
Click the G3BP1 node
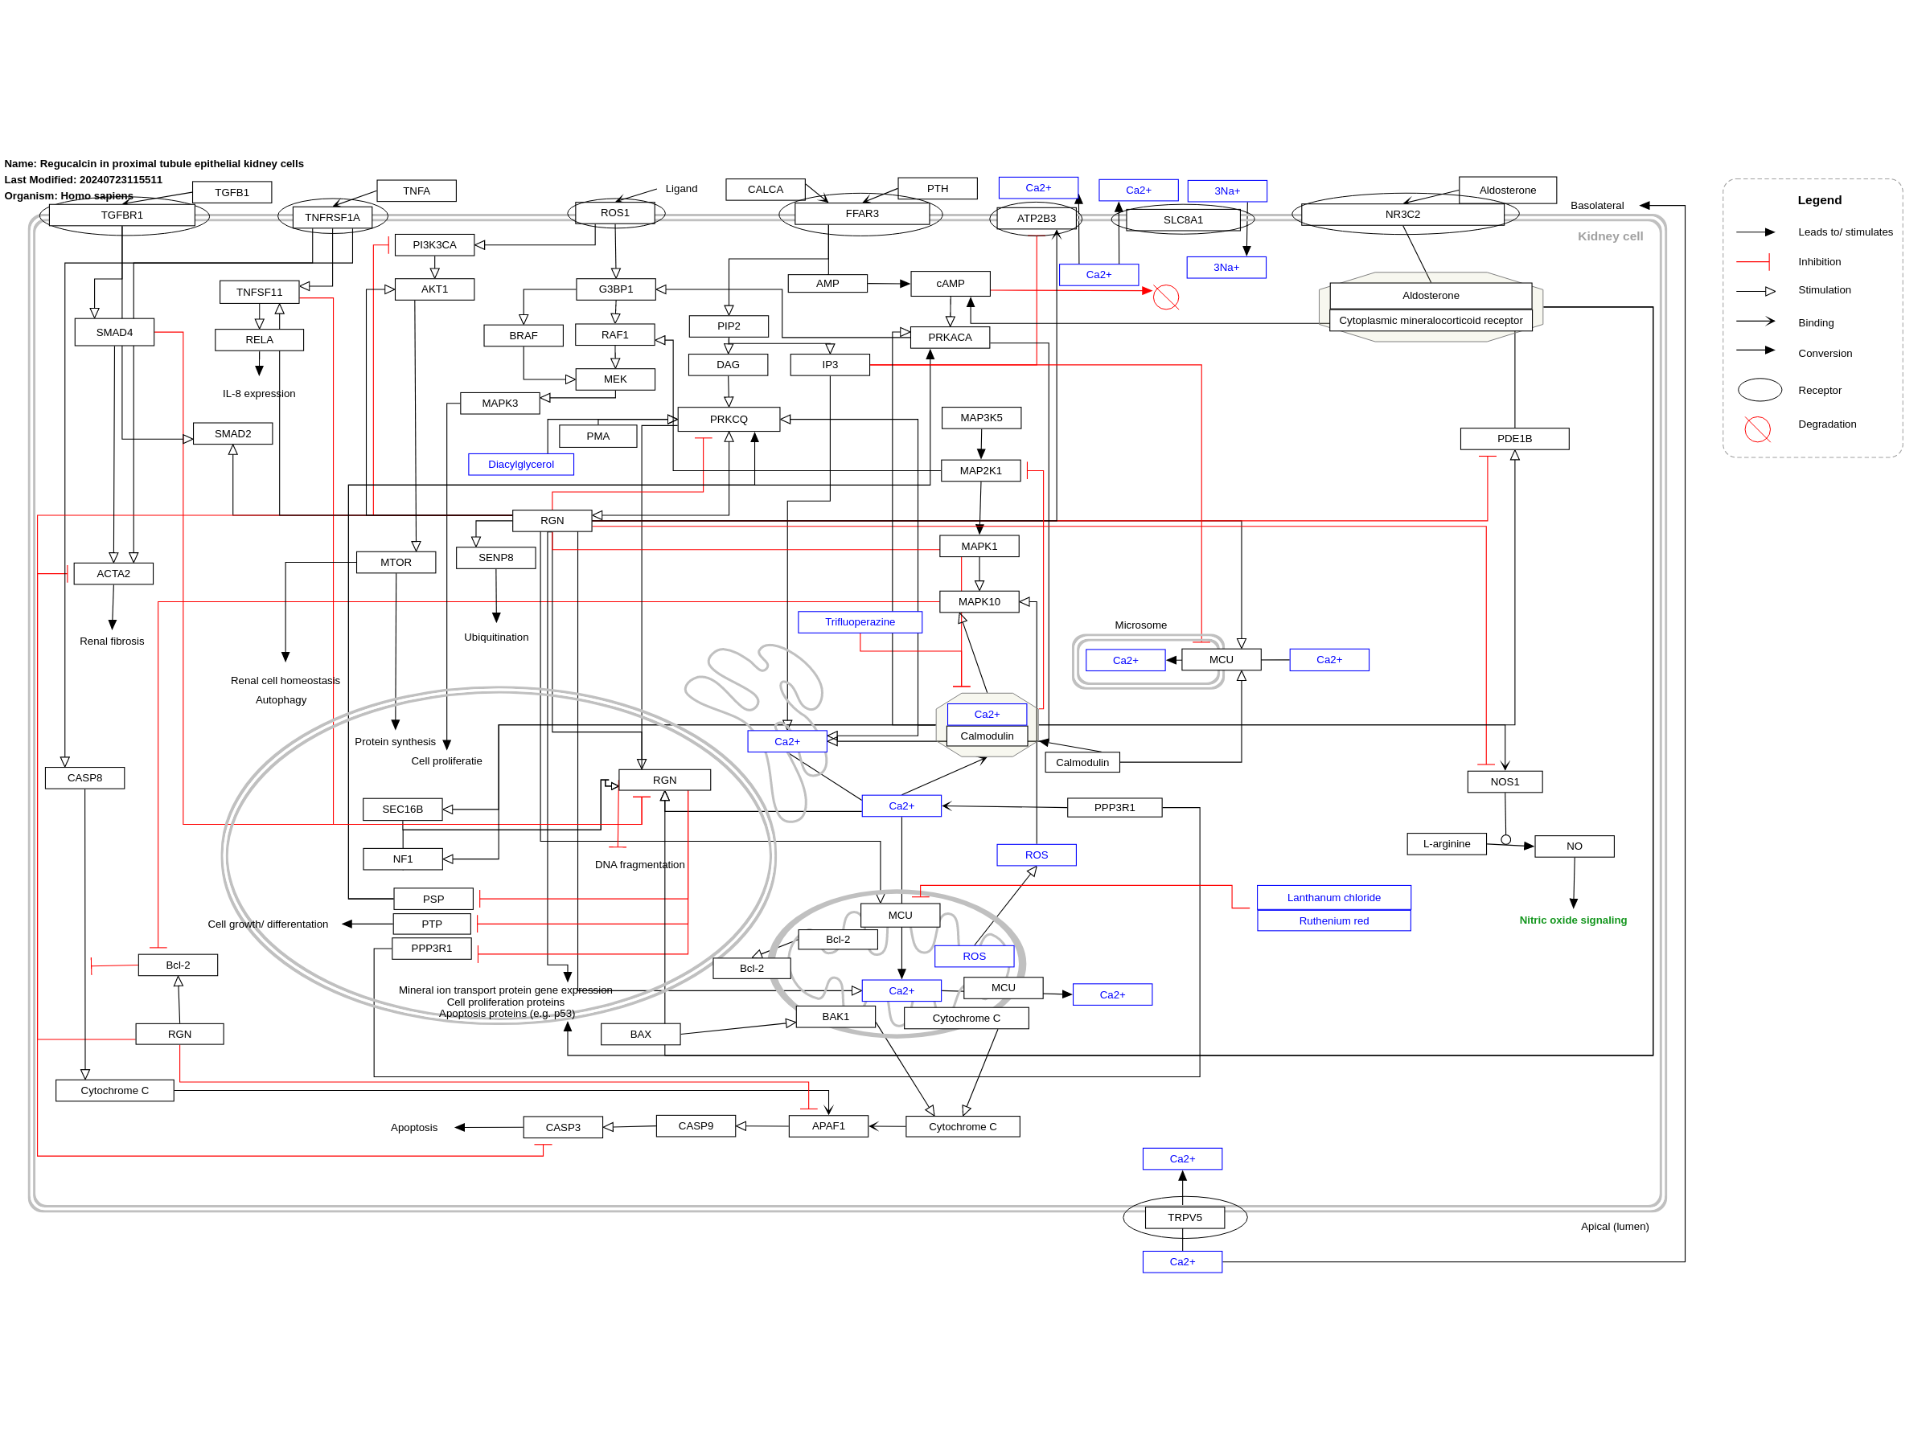coord(616,289)
